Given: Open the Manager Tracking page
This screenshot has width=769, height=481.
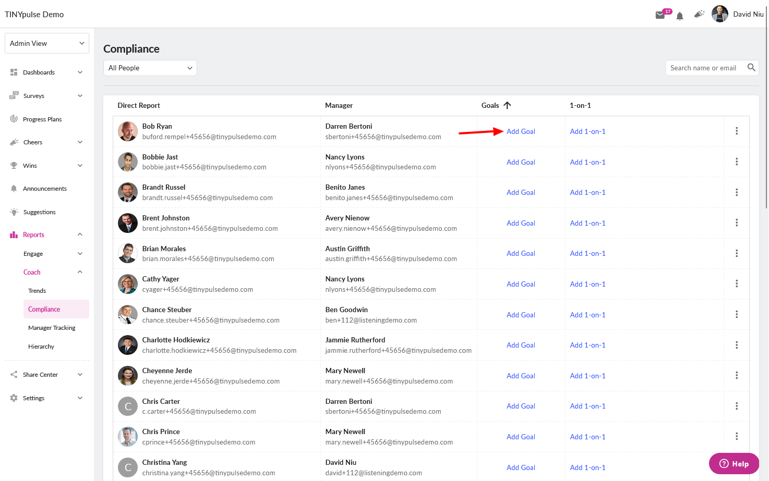Looking at the screenshot, I should [52, 328].
